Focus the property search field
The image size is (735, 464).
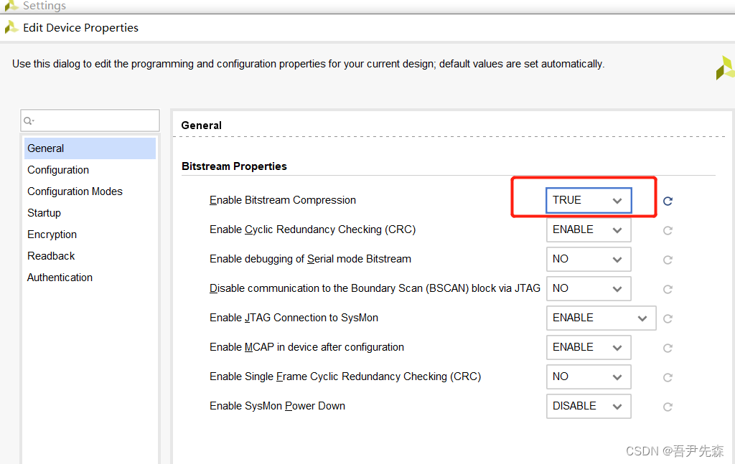(x=90, y=120)
